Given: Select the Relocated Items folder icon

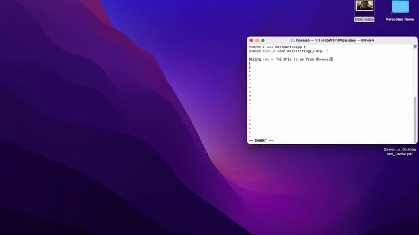Looking at the screenshot, I should click(400, 7).
